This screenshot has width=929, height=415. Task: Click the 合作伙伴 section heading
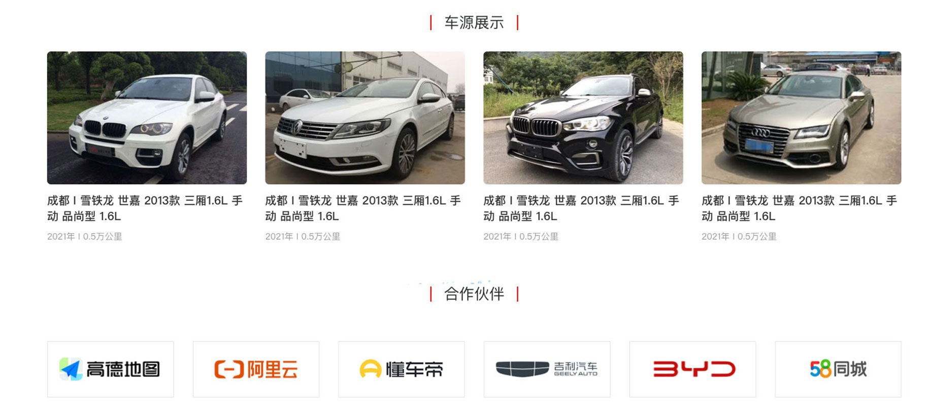[474, 294]
